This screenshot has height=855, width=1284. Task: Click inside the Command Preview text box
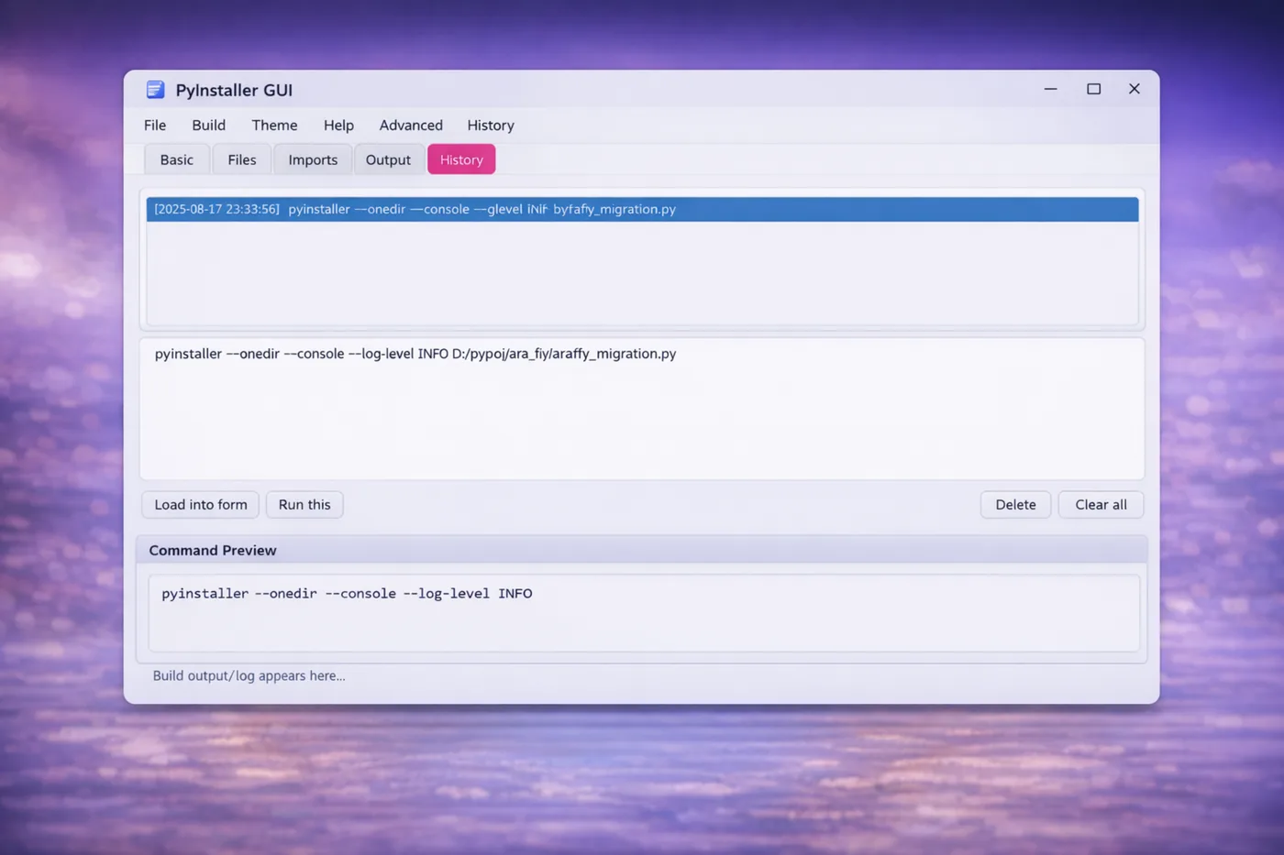[643, 613]
